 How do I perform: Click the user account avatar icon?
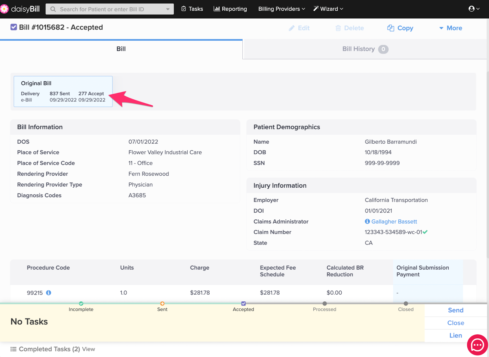click(472, 9)
